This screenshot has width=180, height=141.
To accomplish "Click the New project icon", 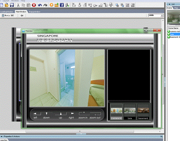I will coord(1,5).
